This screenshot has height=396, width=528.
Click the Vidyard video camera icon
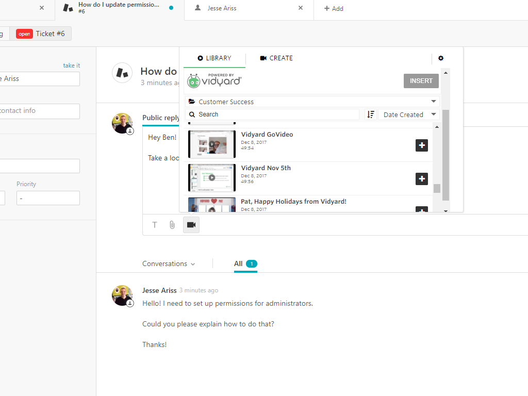click(191, 225)
